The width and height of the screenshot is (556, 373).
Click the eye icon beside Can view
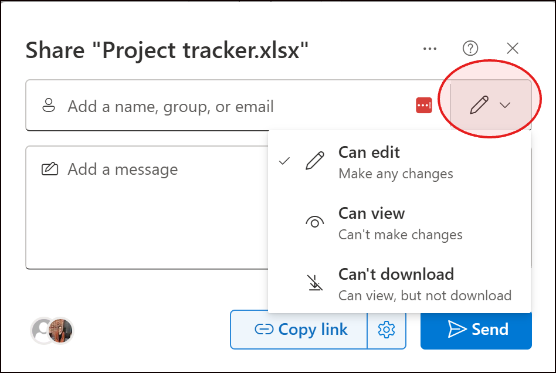315,222
